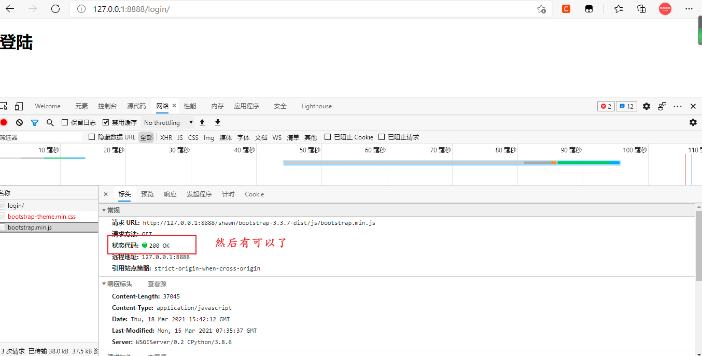Click the address bar URL
Image resolution: width=702 pixels, height=356 pixels.
point(131,9)
